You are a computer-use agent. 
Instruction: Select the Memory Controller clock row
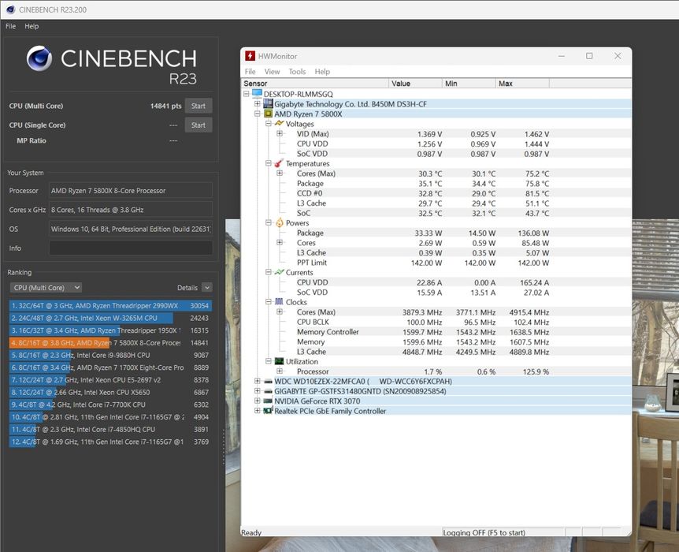coord(436,332)
